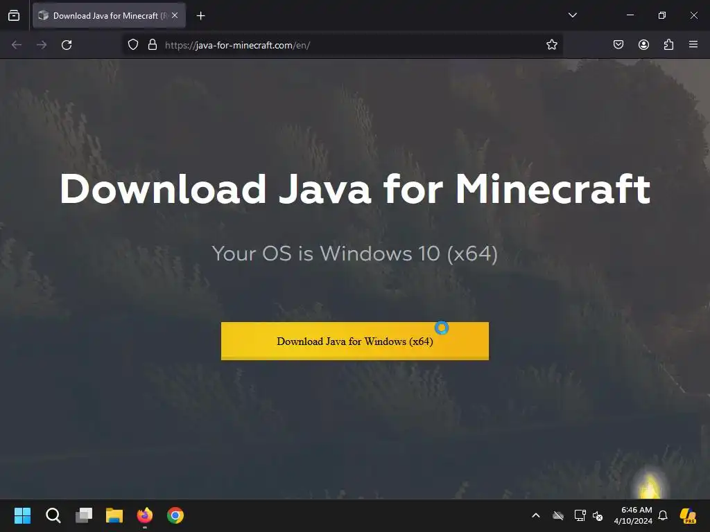
Task: Go back to previous page
Action: (x=17, y=45)
